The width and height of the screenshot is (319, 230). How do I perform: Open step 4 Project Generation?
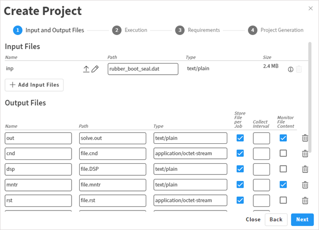(x=275, y=30)
